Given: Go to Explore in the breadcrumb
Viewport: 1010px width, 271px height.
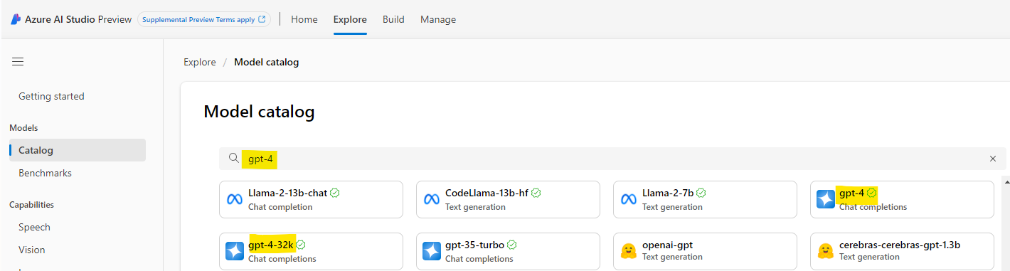Looking at the screenshot, I should (x=200, y=62).
